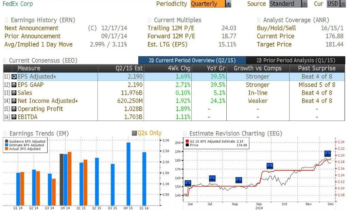
Task: Click the FedEx Corp company title
Action: (x=18, y=4)
